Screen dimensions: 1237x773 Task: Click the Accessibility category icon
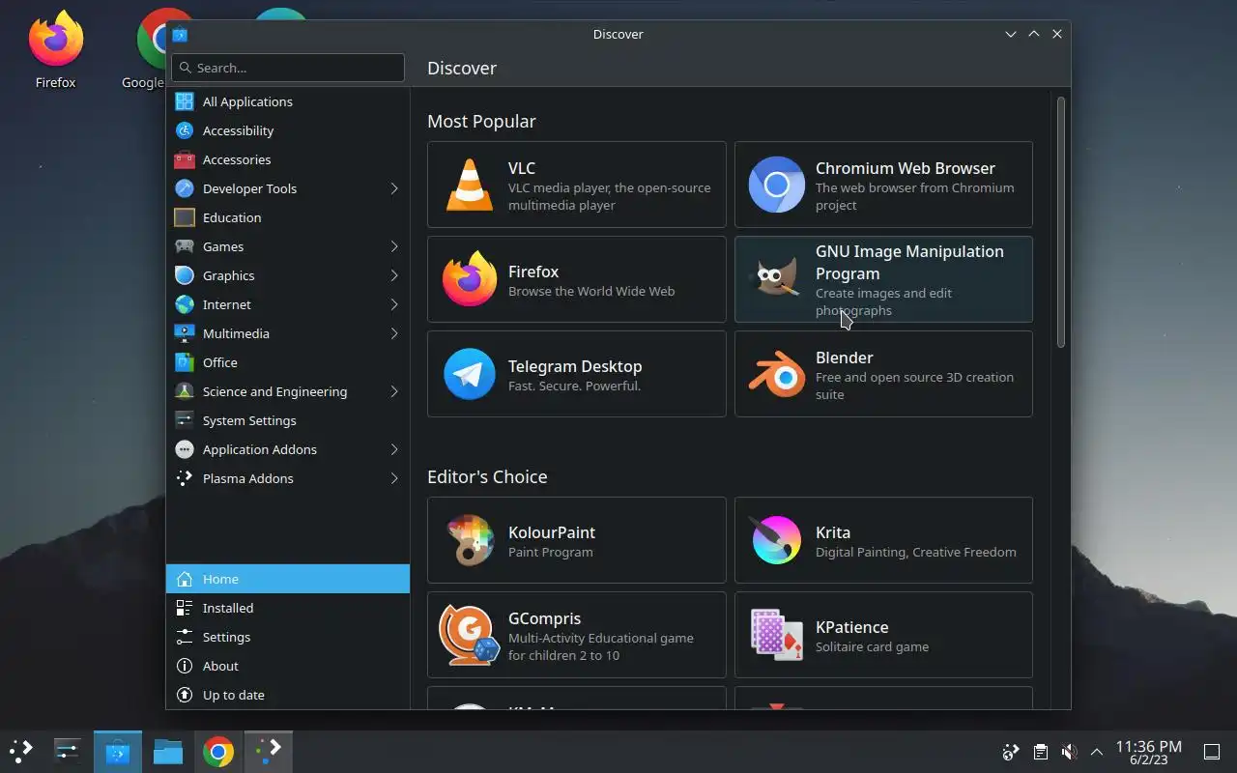point(185,130)
